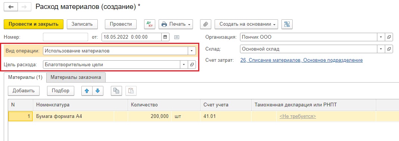Open the счет затрат hyperlink

pyautogui.click(x=301, y=60)
